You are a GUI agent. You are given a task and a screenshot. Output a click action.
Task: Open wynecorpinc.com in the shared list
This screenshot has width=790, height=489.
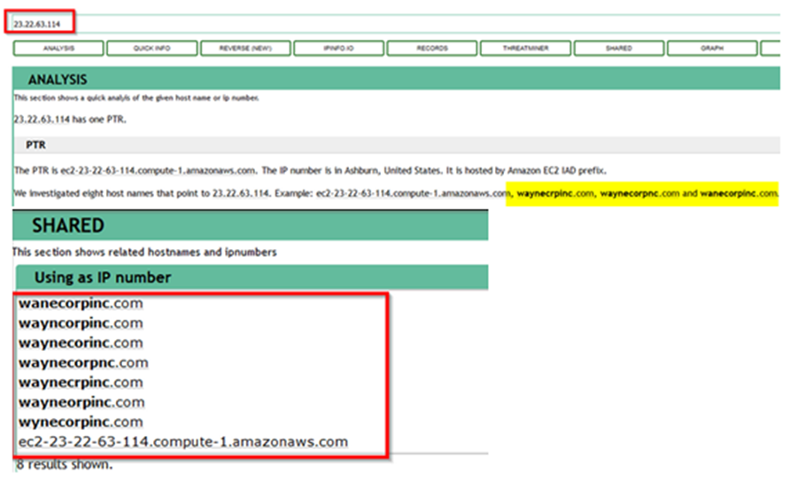tap(81, 422)
